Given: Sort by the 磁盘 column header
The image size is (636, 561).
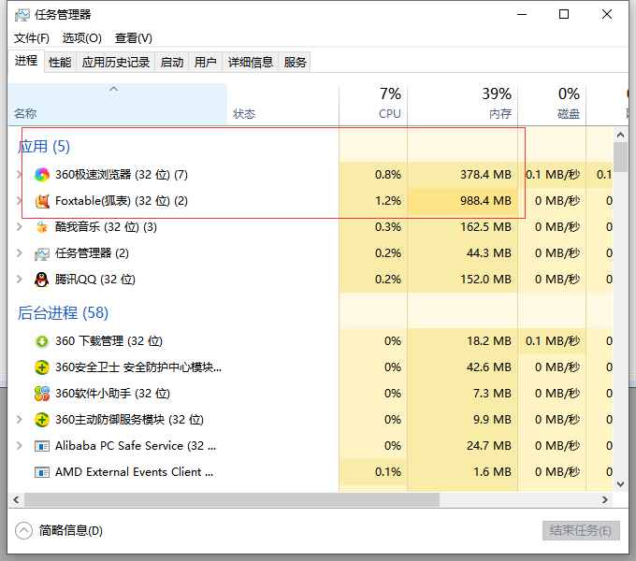Looking at the screenshot, I should 552,104.
